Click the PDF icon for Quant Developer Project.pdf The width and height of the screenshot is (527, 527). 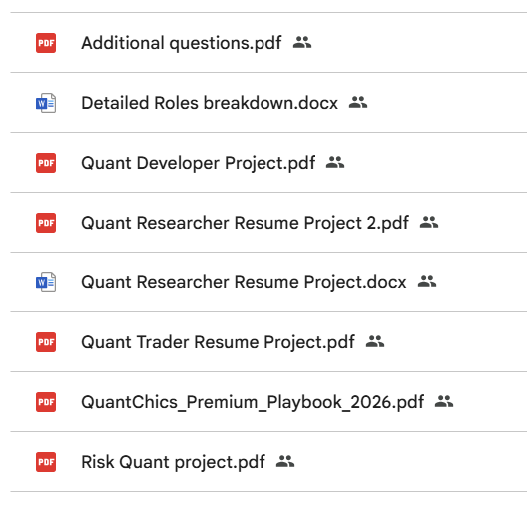pyautogui.click(x=46, y=163)
